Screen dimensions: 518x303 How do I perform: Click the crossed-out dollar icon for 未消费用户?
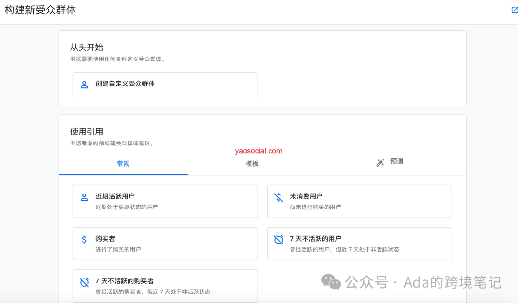point(279,196)
